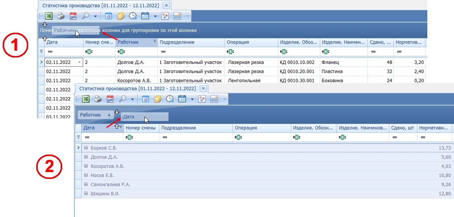Viewport: 454px width, 217px height.
Task: Expand the Носов Е.В. group row
Action: coord(86,176)
